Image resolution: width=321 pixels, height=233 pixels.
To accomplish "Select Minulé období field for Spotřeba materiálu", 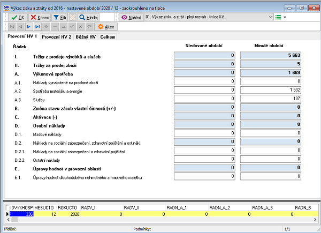I will pyautogui.click(x=271, y=90).
